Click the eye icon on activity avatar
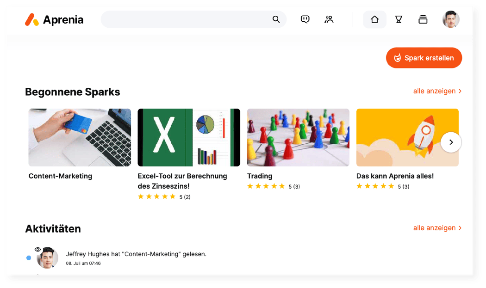 (38, 249)
